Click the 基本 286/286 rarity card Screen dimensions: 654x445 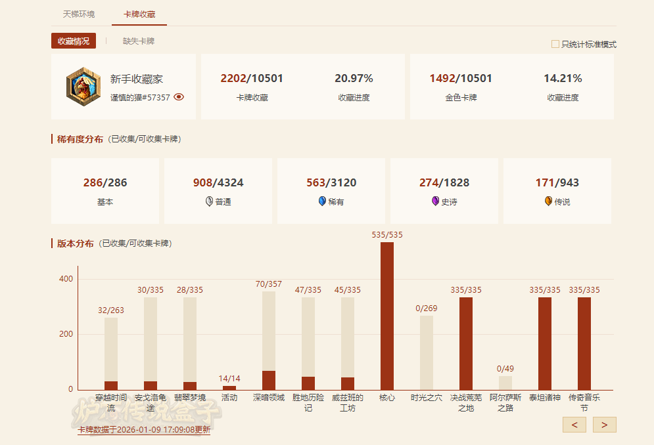tap(105, 190)
